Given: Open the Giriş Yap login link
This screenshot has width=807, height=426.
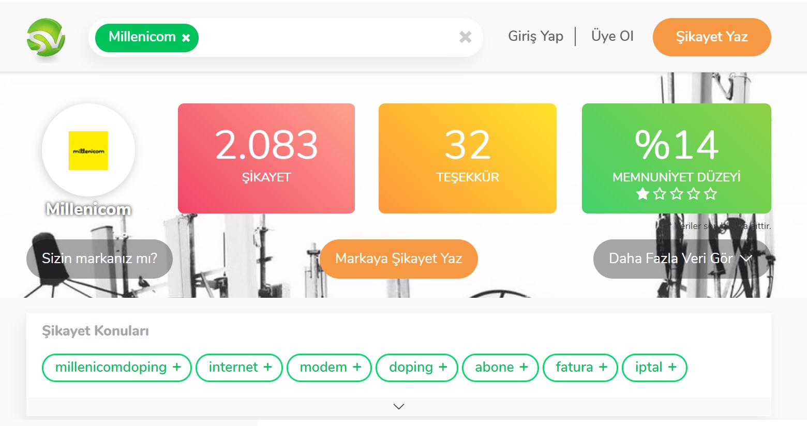Looking at the screenshot, I should (x=535, y=36).
